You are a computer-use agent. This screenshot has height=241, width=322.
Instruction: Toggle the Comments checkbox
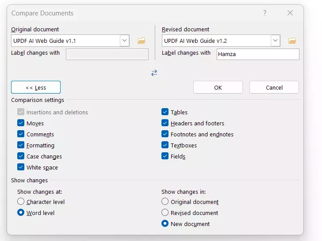[21, 135]
